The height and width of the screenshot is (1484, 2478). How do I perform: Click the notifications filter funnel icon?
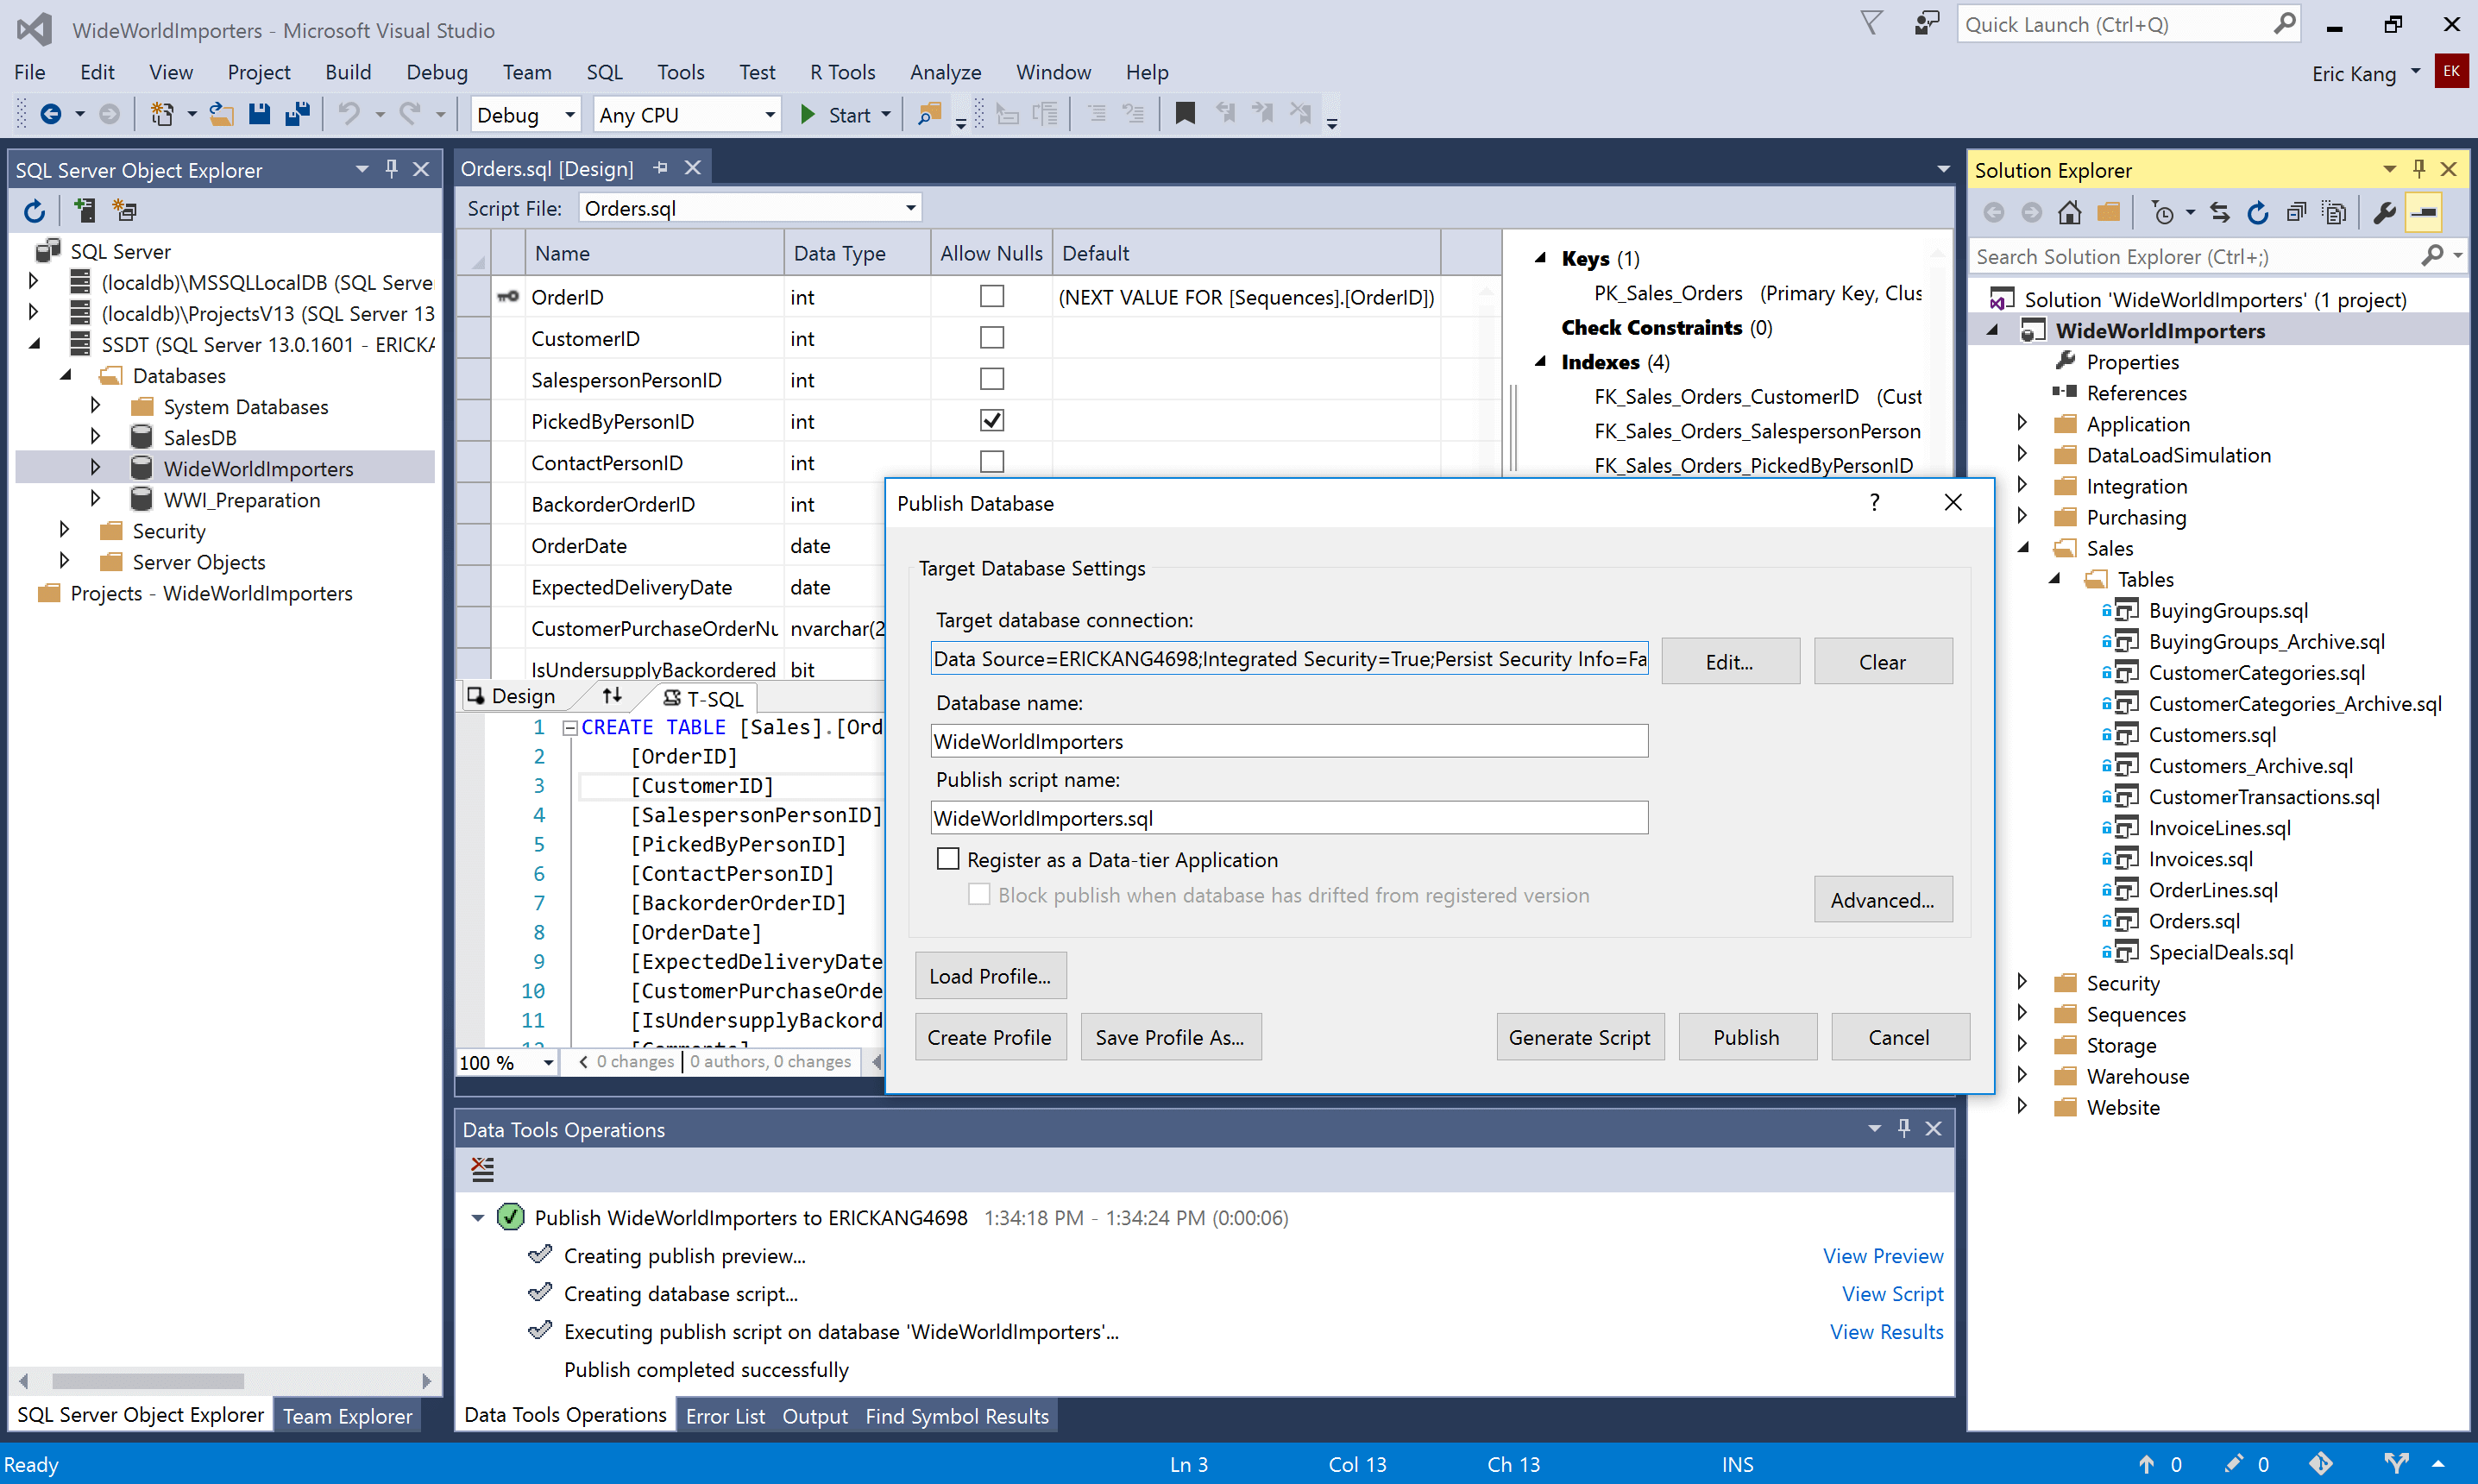tap(1872, 23)
